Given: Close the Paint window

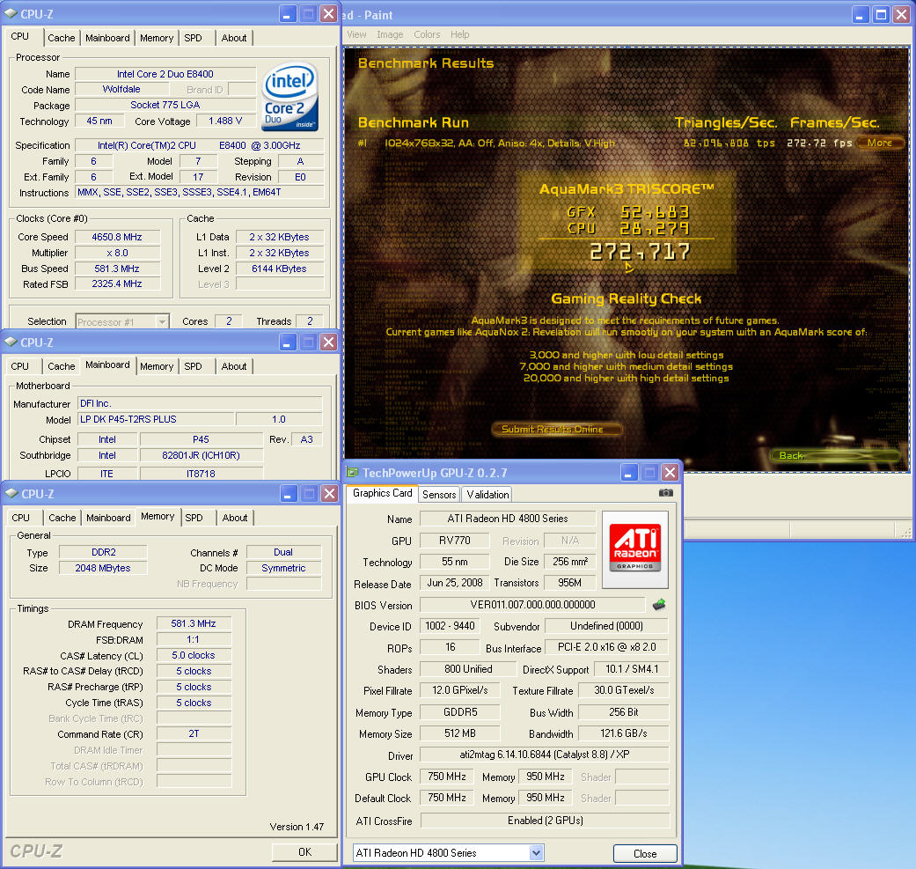Looking at the screenshot, I should click(x=901, y=15).
